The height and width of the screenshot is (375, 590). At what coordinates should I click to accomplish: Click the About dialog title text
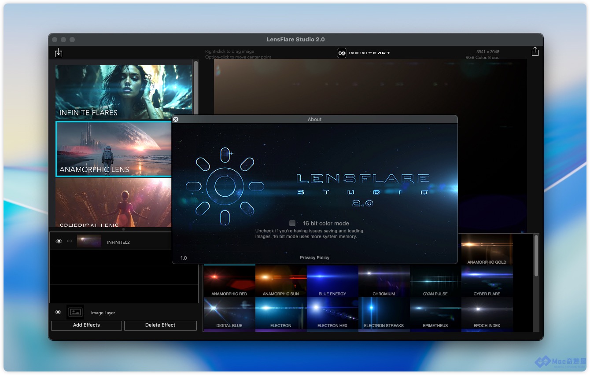point(314,119)
